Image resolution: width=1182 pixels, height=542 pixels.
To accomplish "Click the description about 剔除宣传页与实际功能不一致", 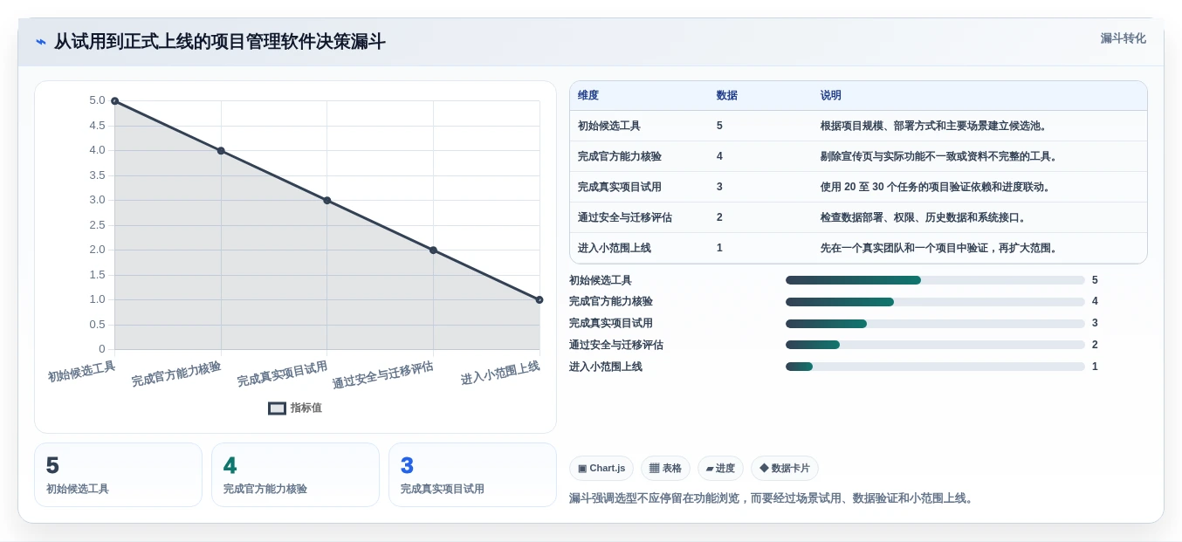I will click(939, 156).
